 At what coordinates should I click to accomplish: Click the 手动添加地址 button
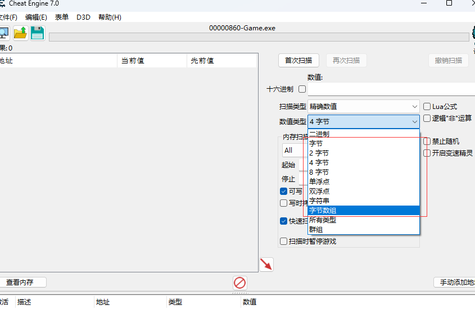pos(454,283)
